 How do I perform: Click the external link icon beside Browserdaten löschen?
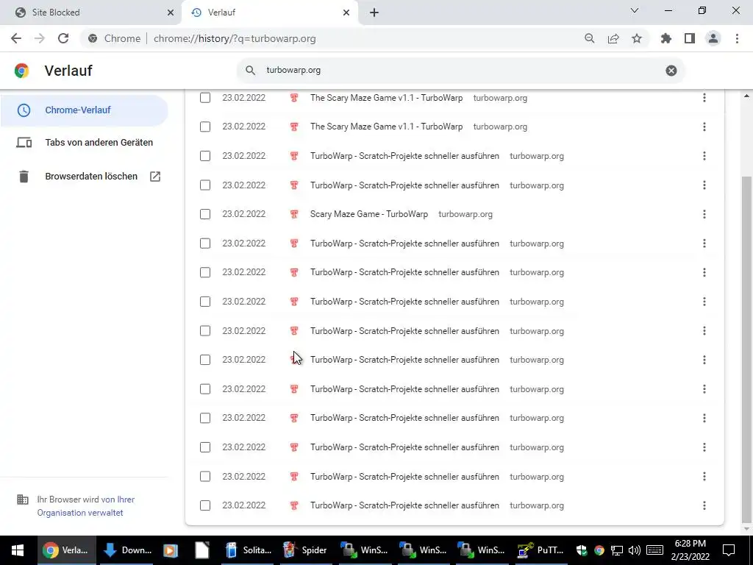tap(155, 177)
